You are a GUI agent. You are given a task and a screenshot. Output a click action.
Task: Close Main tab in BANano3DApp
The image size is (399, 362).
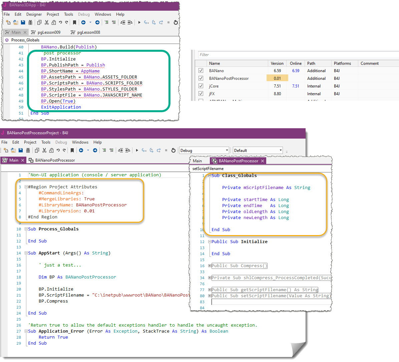tap(25, 32)
